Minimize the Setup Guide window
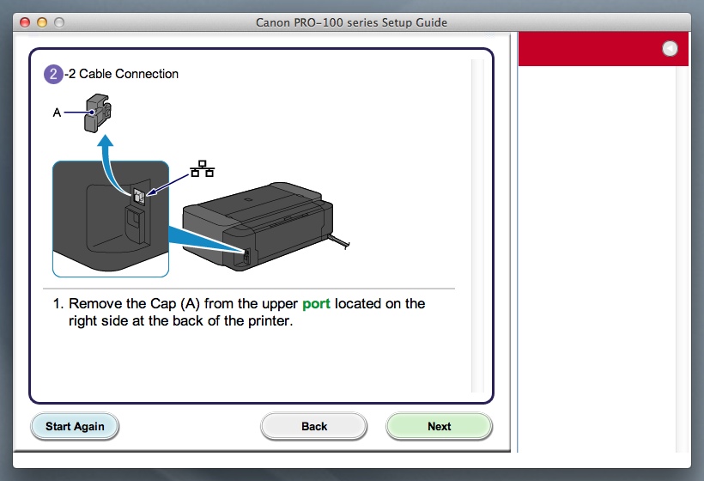 pos(41,22)
